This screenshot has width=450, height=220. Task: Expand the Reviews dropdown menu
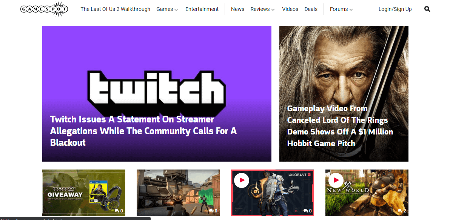click(x=263, y=9)
